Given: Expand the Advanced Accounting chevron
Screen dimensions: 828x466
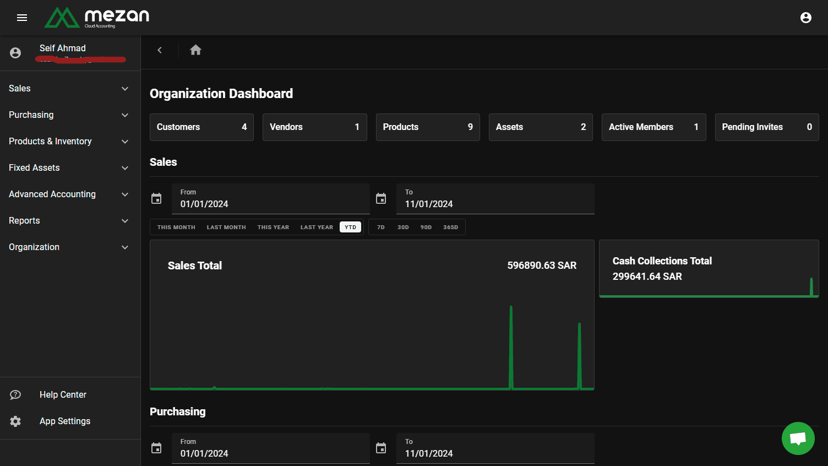Looking at the screenshot, I should [x=125, y=194].
